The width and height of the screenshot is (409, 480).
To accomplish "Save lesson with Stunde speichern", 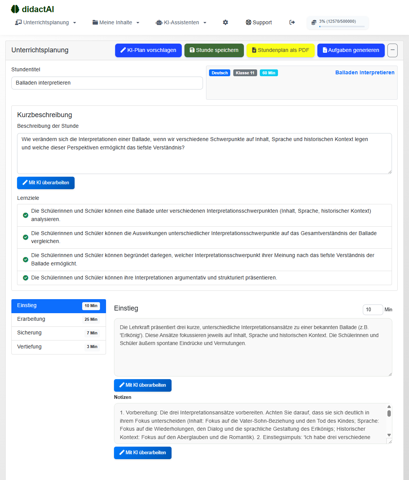I will 214,50.
